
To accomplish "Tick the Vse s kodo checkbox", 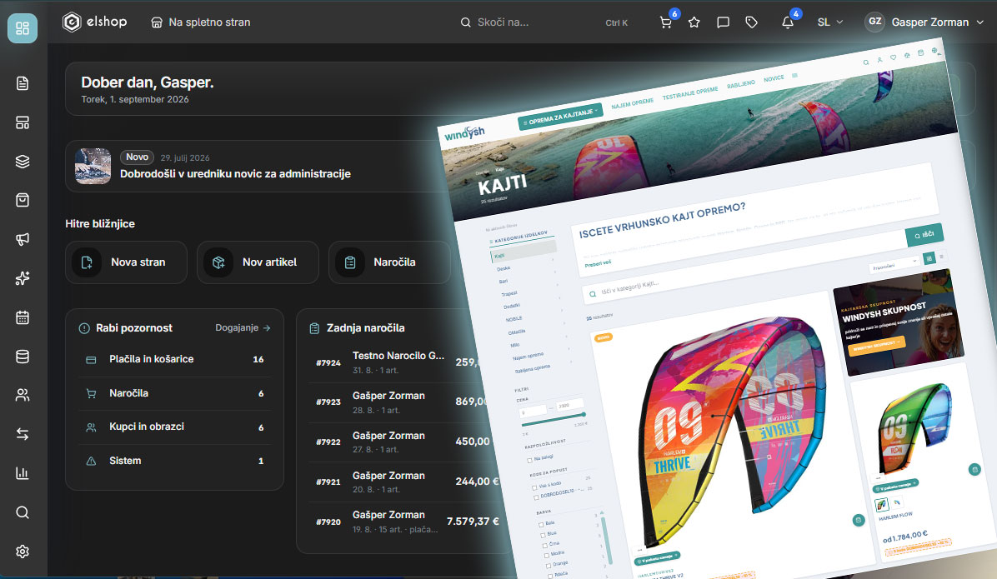I will tap(534, 488).
